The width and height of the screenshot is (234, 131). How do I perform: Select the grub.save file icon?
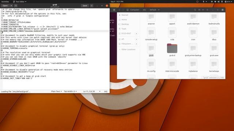click(x=214, y=48)
